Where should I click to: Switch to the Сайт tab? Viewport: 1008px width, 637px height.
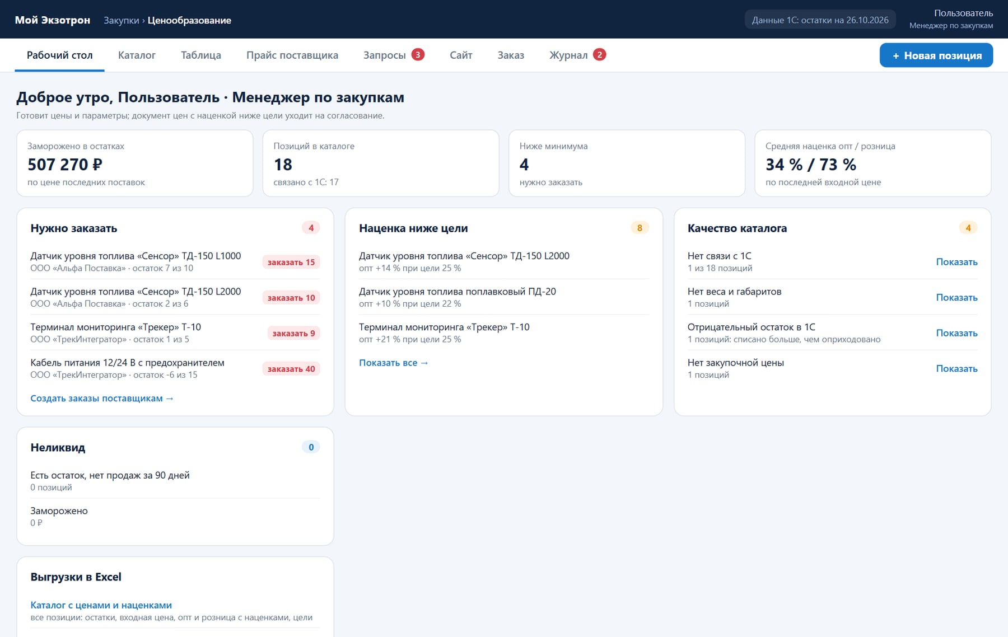point(461,55)
